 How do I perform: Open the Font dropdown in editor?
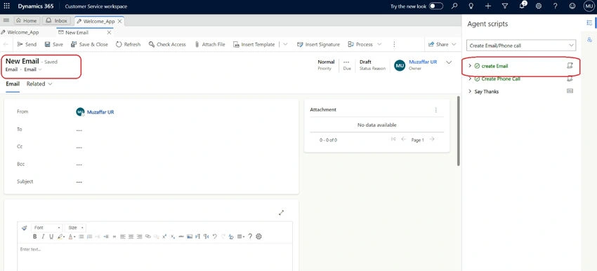[x=47, y=228]
